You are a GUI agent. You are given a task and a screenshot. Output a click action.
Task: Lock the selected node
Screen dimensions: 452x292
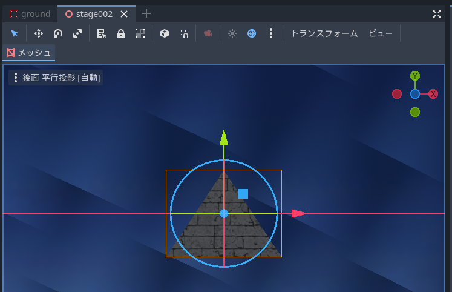[x=121, y=33]
